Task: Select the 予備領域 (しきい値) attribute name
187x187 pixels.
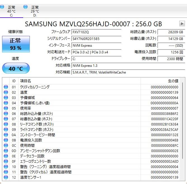Action: pos(35,103)
